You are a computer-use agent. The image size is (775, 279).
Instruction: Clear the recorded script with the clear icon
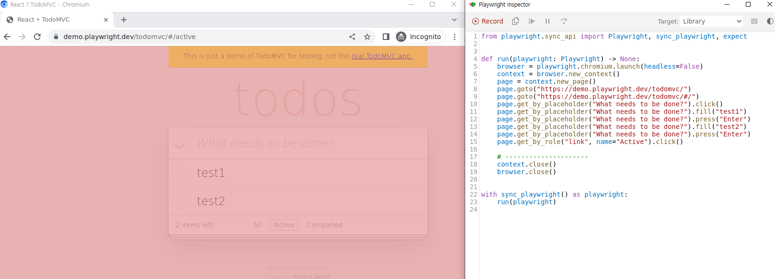[x=754, y=21]
